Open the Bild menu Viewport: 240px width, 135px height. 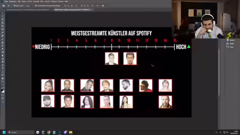19,1
